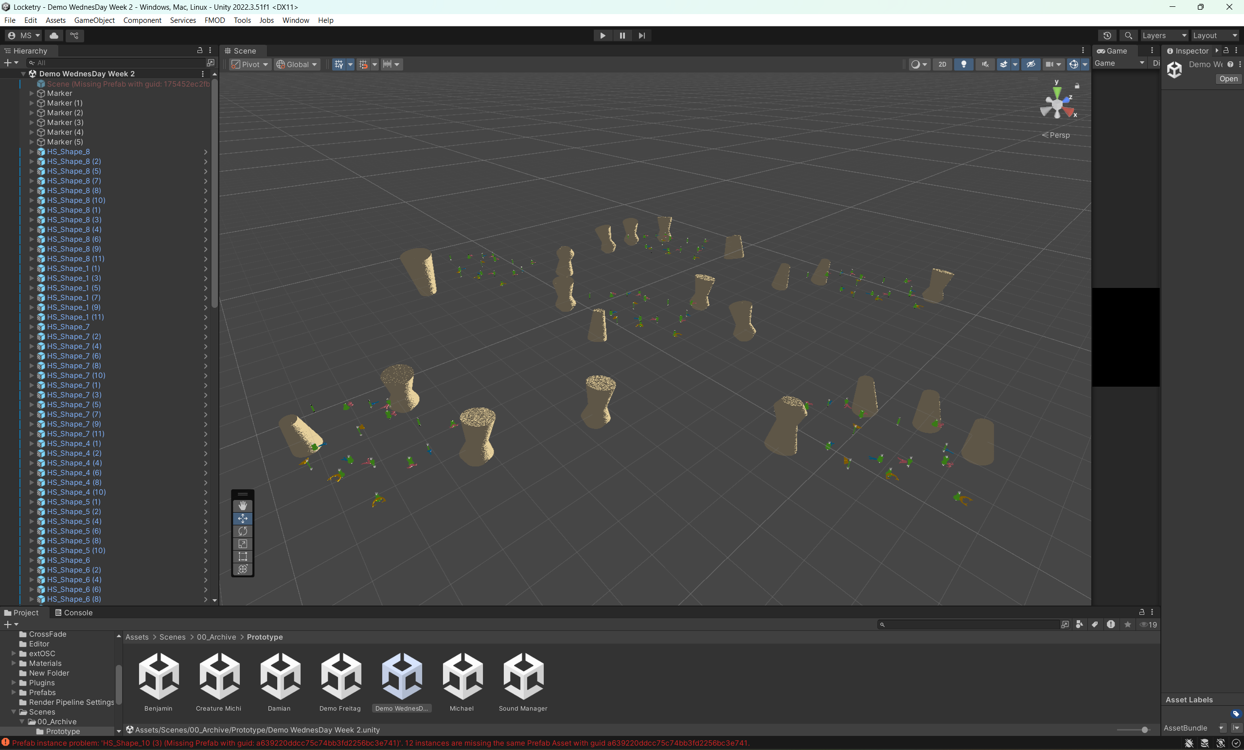Open the Game view mode dropdown
This screenshot has height=750, width=1244.
[x=1120, y=63]
